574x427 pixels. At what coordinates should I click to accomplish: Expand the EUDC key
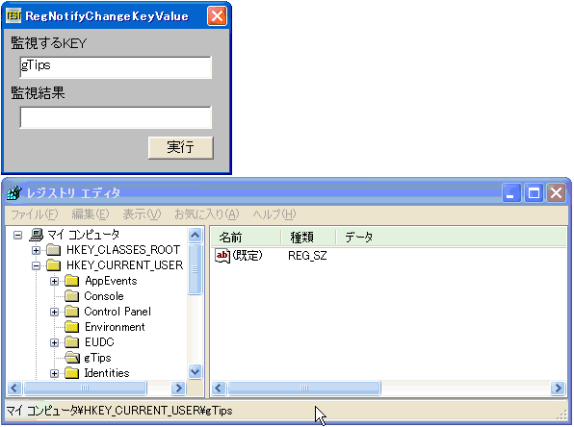point(54,342)
